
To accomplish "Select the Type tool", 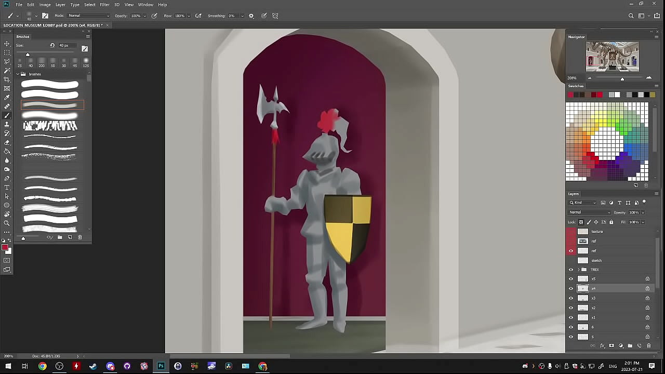I will coord(7,187).
